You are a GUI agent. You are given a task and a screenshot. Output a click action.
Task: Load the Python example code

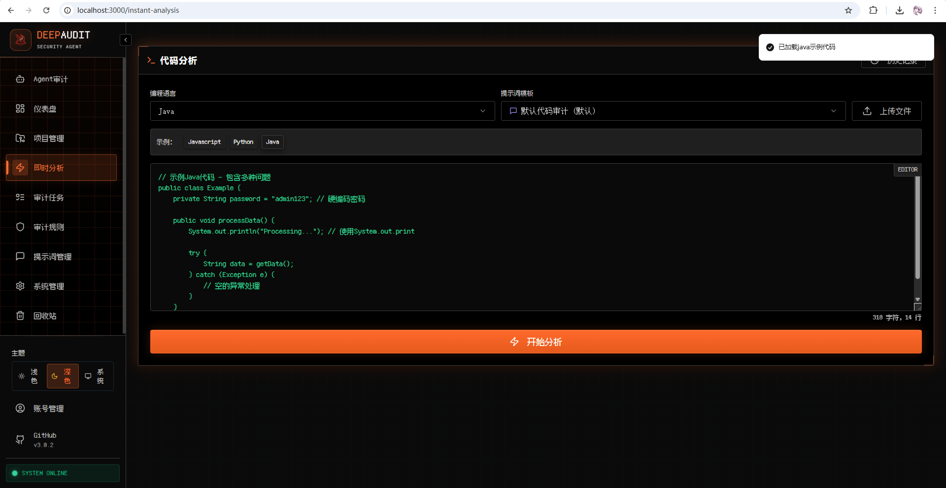click(243, 142)
